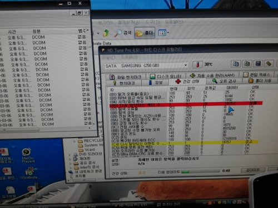Click the copy text info icon in HD Tune
Screen dimensions: 278x208
tap(236, 64)
